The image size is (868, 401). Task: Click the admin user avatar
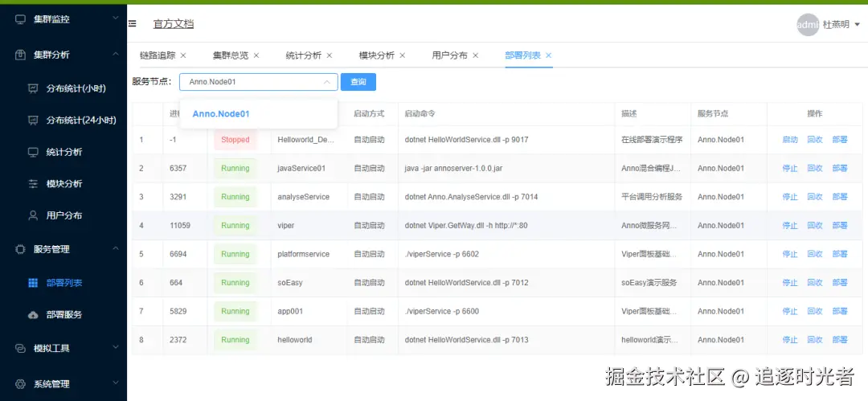807,25
